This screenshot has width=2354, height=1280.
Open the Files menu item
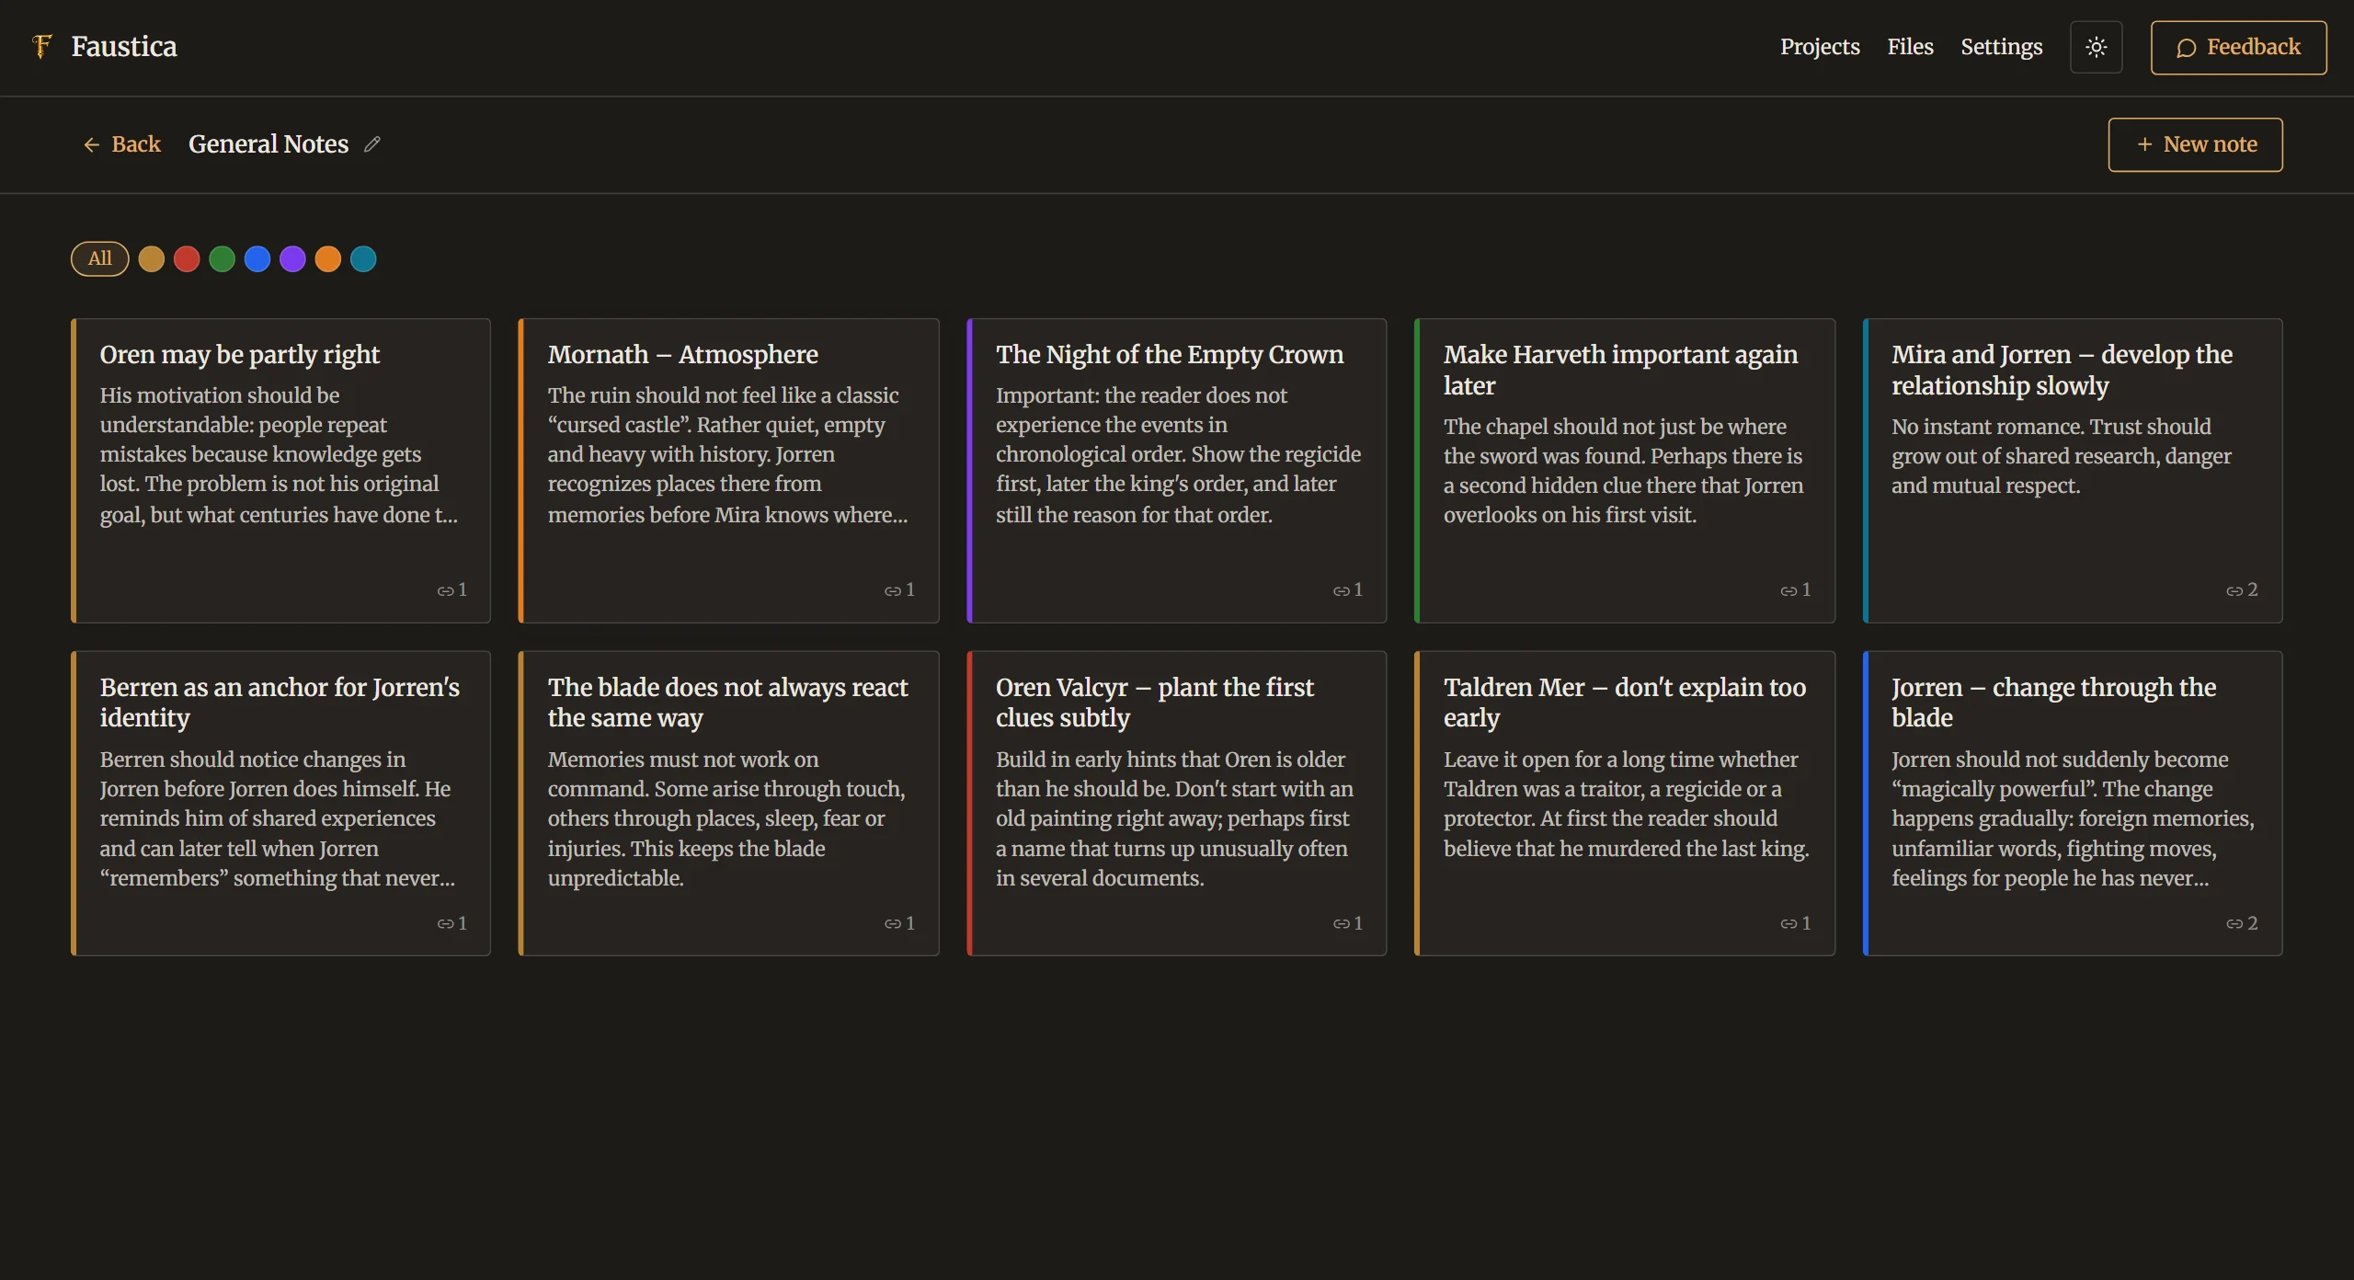click(1910, 47)
